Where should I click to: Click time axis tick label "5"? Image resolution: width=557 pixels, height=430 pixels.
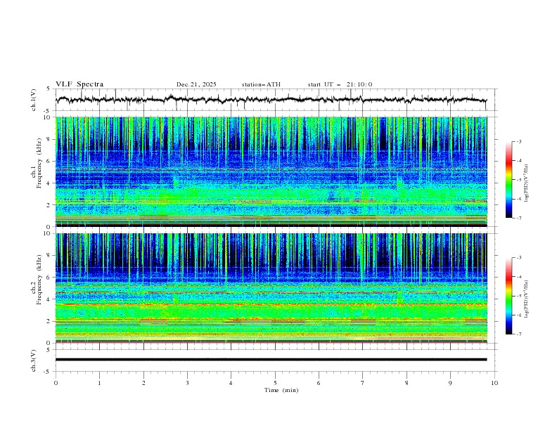pos(275,383)
